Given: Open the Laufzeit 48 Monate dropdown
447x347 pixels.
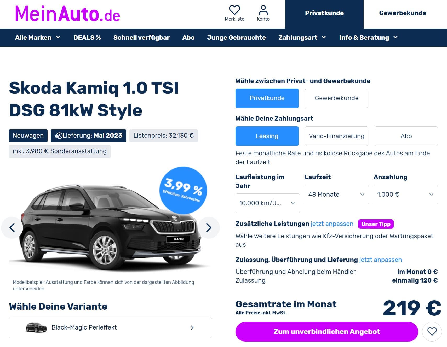Looking at the screenshot, I should [x=336, y=195].
